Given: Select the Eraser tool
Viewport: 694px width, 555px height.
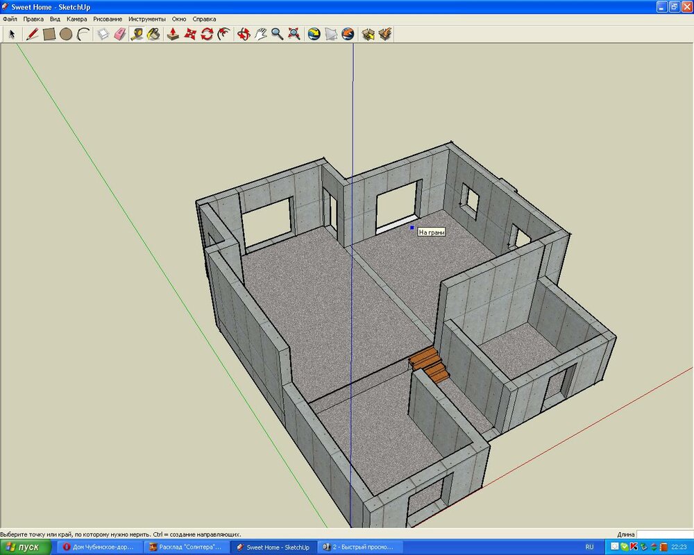Looking at the screenshot, I should (119, 34).
